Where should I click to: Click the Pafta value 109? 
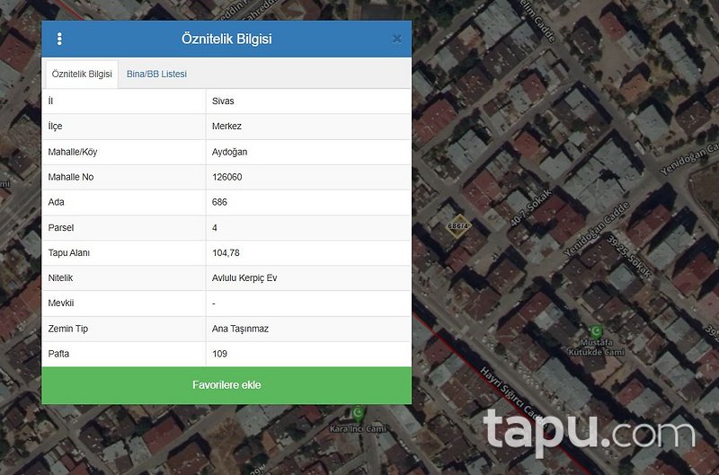click(219, 354)
